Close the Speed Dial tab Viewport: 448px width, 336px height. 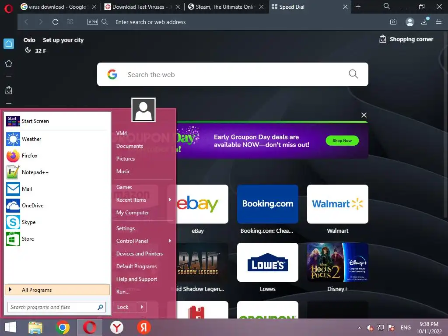pos(346,7)
